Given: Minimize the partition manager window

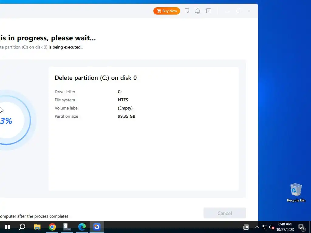Looking at the screenshot, I should [x=227, y=11].
